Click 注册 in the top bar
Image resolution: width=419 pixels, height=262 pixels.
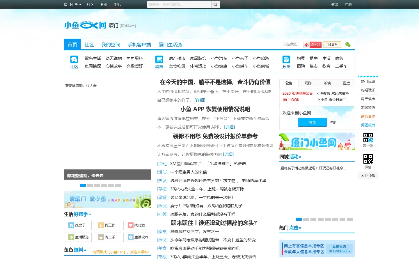click(x=348, y=5)
